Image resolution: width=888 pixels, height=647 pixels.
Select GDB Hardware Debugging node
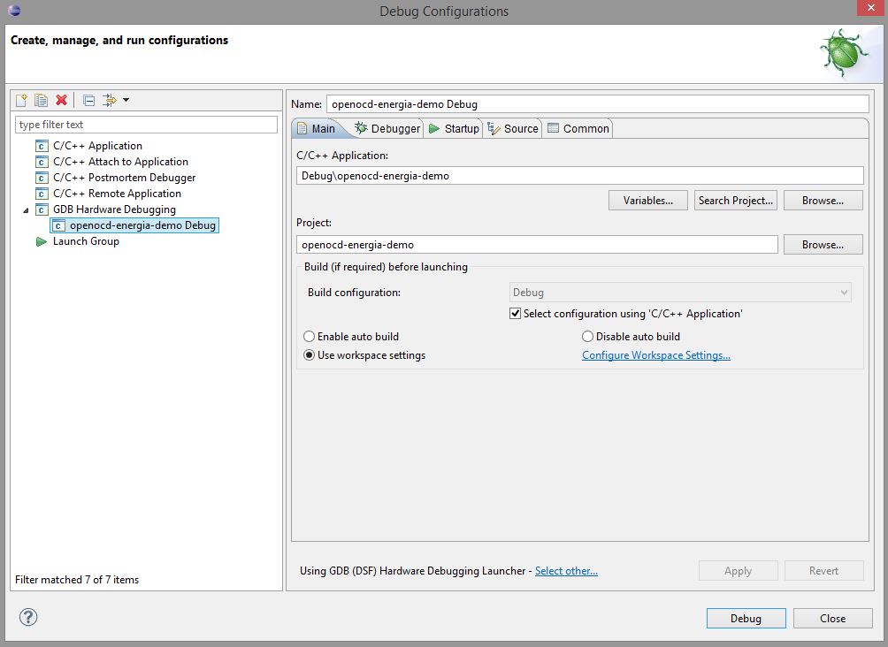tap(114, 209)
